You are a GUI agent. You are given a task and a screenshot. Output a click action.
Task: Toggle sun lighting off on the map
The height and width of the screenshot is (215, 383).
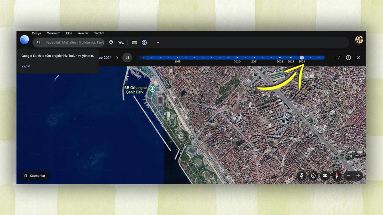coord(313,176)
